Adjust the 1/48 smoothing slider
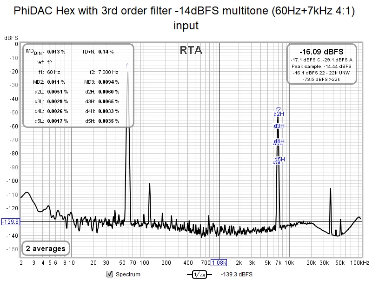 (199, 274)
